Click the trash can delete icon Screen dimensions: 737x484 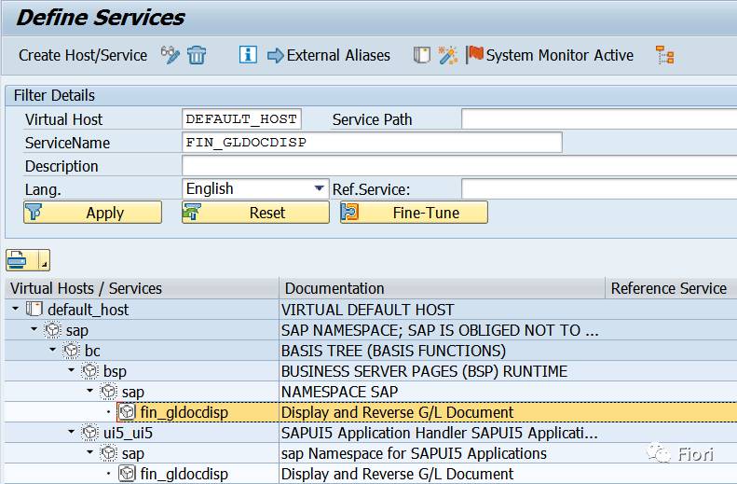click(197, 55)
